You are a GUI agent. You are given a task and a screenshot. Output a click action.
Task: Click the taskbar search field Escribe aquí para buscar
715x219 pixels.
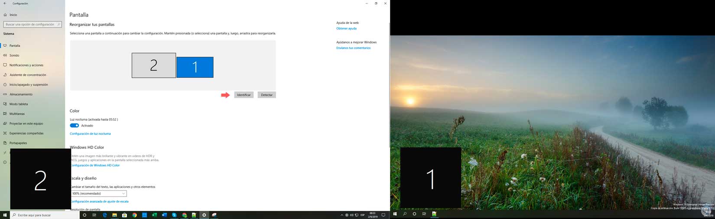(45, 215)
